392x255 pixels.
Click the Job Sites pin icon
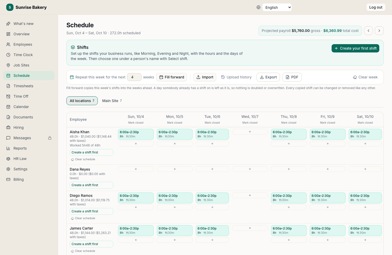pos(8,65)
